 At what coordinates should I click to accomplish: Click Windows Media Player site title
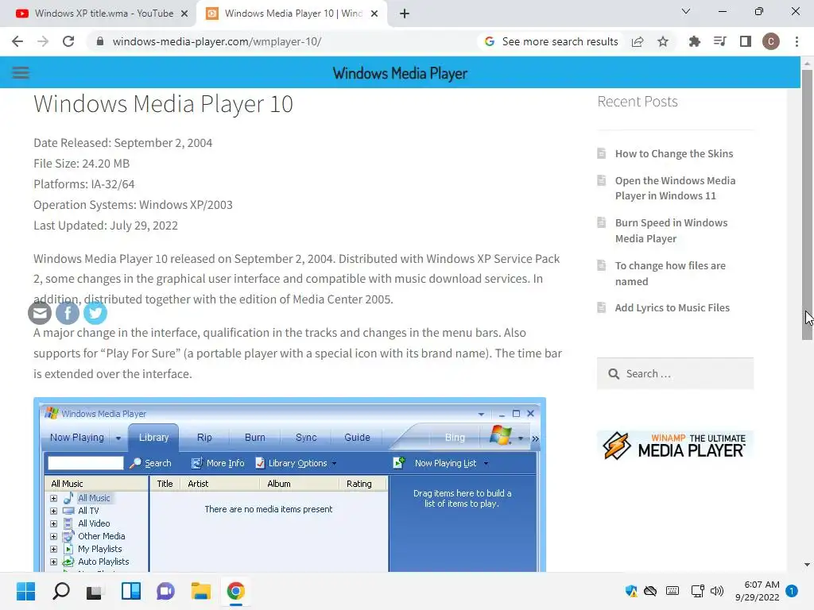coord(400,73)
